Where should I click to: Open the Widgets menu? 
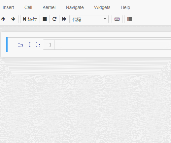tap(102, 7)
